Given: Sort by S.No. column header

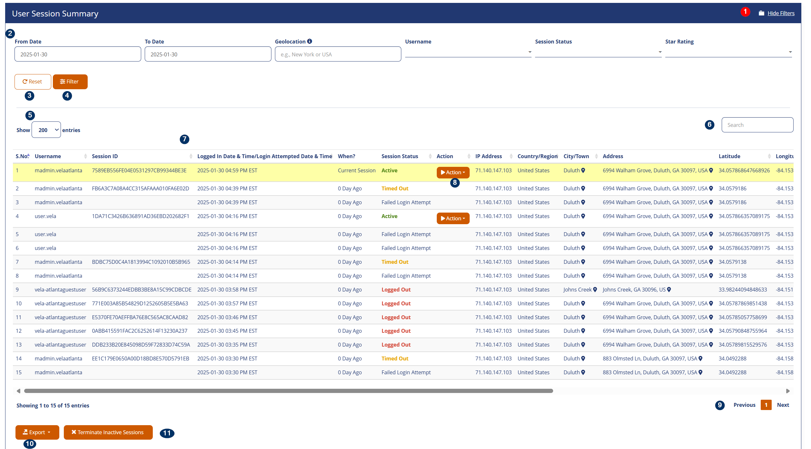Looking at the screenshot, I should pyautogui.click(x=22, y=156).
